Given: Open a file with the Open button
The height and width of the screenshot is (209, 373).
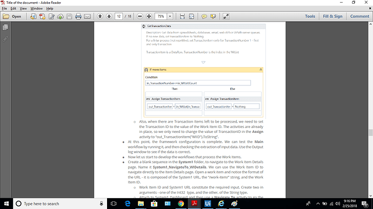Looking at the screenshot, I should click(12, 16).
